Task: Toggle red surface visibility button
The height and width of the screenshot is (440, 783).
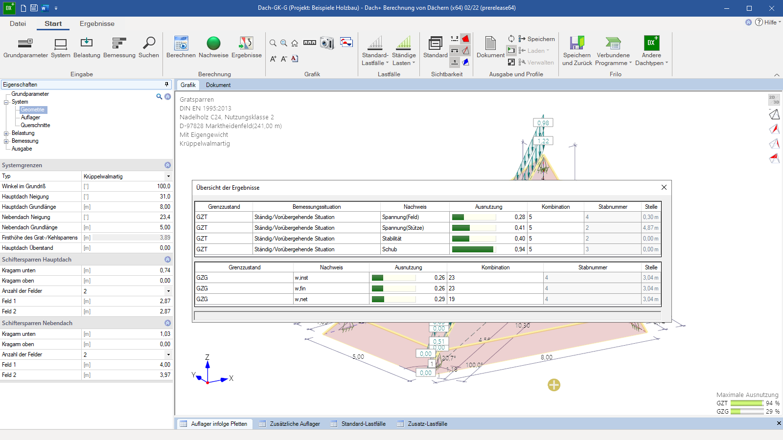Action: pyautogui.click(x=466, y=39)
